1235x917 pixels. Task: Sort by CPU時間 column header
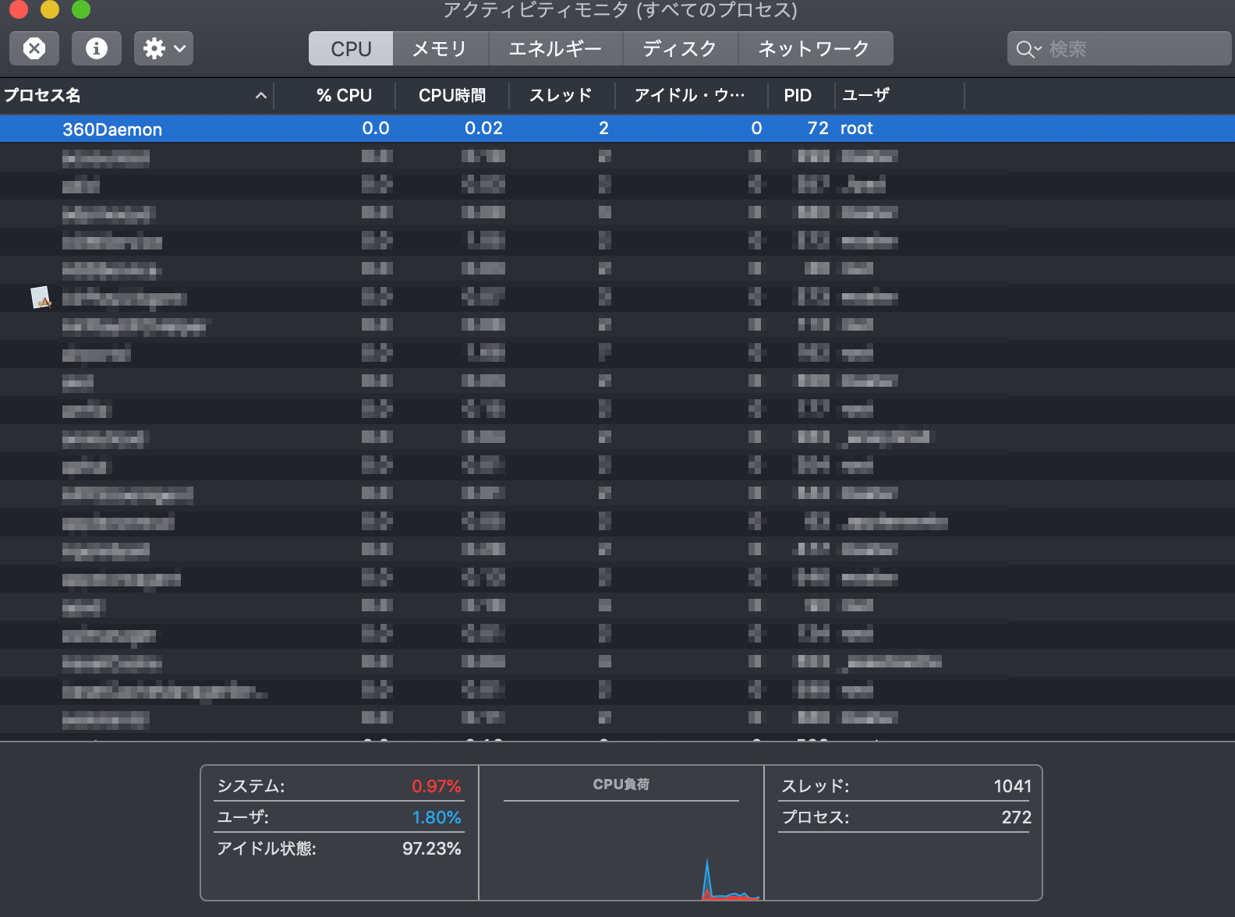point(452,95)
